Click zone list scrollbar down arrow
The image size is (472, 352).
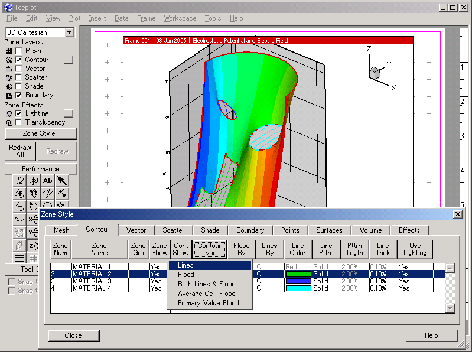pos(450,308)
